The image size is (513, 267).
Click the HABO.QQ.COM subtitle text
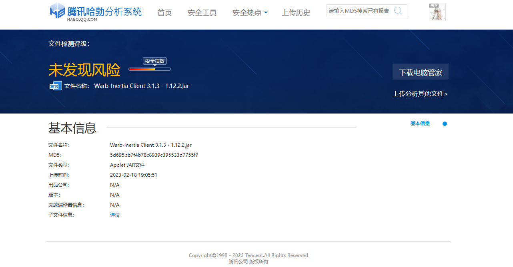[x=82, y=19]
